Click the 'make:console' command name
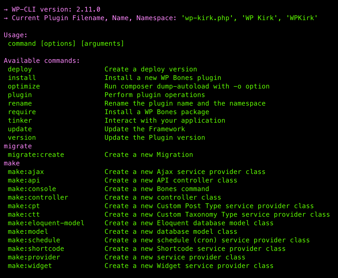Viewport: 338px width, 278px height. 32,189
